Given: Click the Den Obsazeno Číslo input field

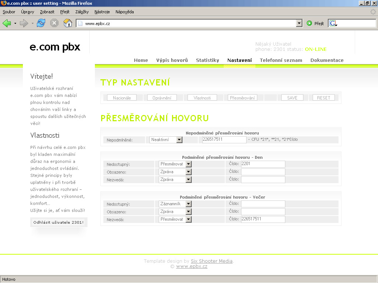Looking at the screenshot, I should click(263, 172).
